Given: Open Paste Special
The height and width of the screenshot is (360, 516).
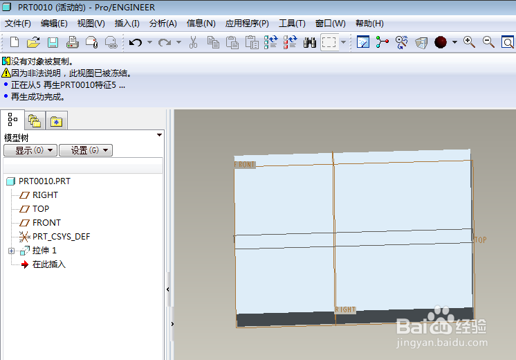Looking at the screenshot, I should pyautogui.click(x=252, y=42).
